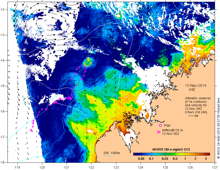Click the 0.5 colorbar tick label

click(175, 159)
